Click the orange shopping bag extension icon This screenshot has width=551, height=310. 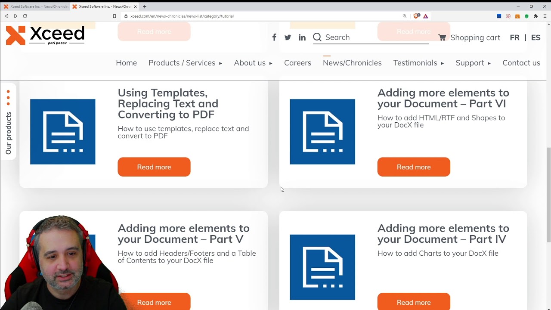(x=517, y=16)
